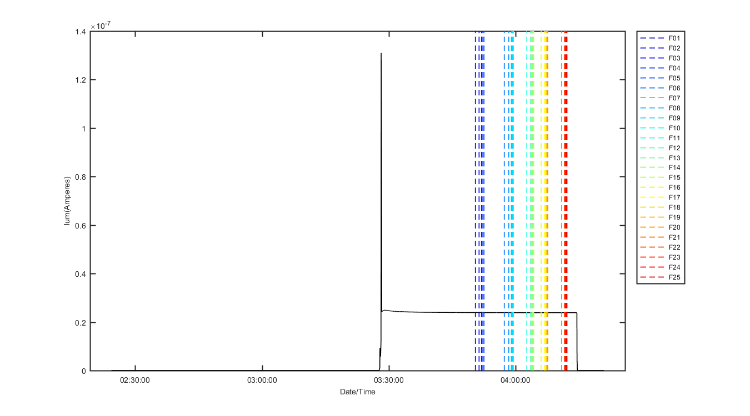Click the 03:00:00 x-axis tick label

pos(262,381)
